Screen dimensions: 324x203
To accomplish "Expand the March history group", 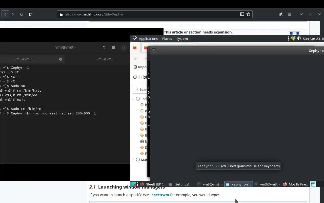I will 133,160.
